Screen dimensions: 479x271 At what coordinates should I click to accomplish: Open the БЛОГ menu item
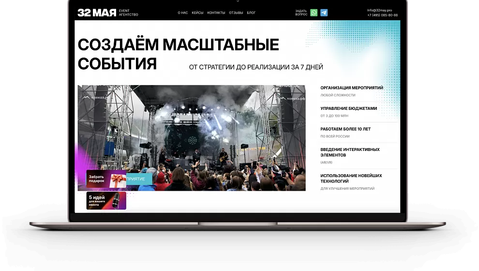[251, 13]
